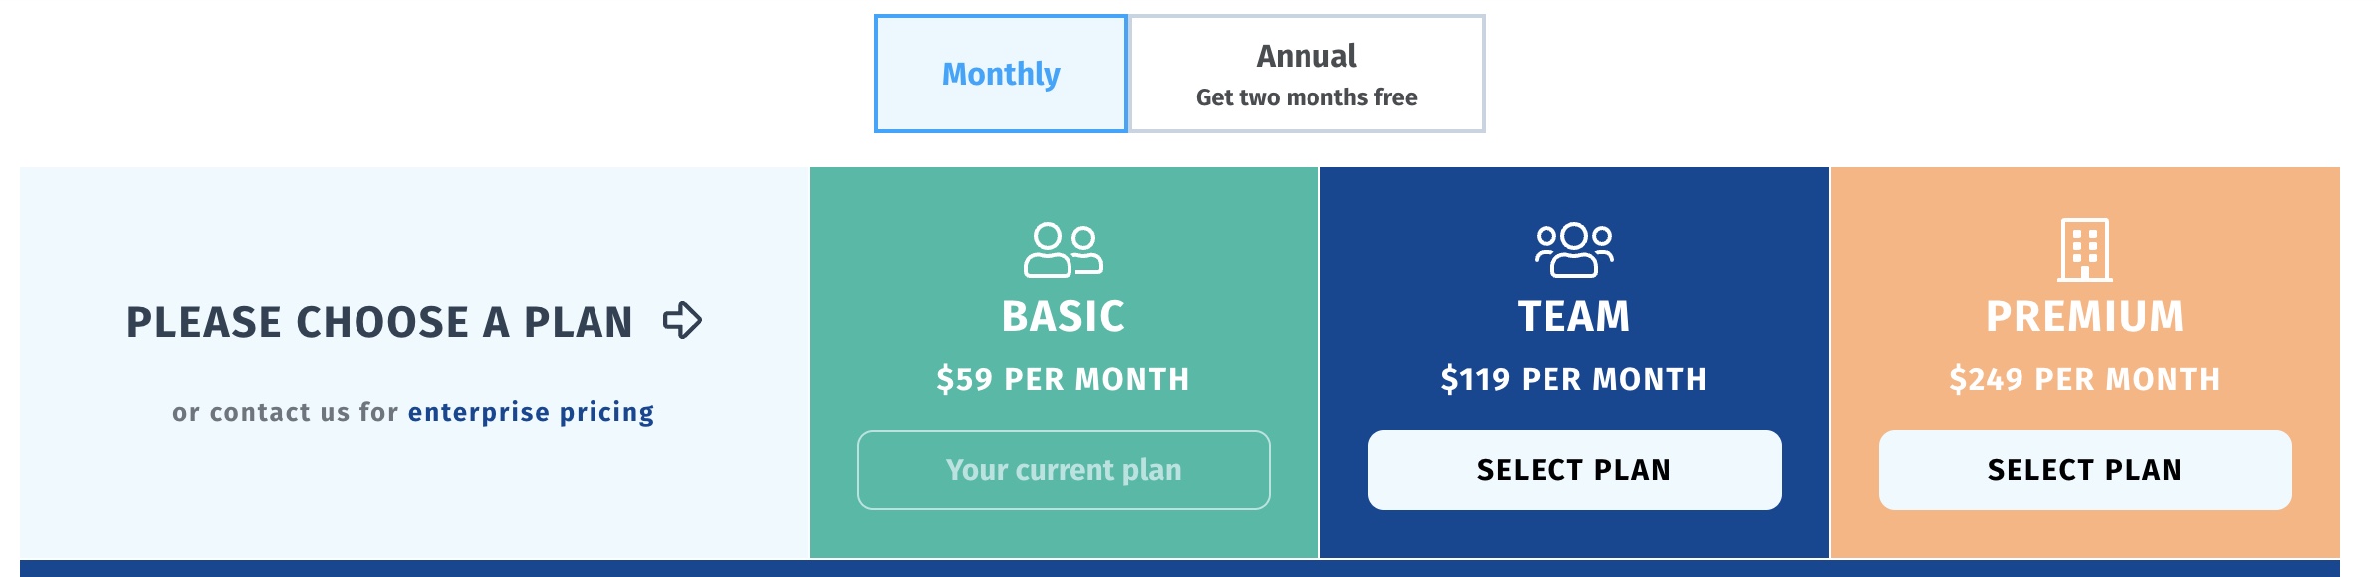This screenshot has width=2378, height=577.
Task: Click the 'or contact us for' text
Action: click(285, 412)
